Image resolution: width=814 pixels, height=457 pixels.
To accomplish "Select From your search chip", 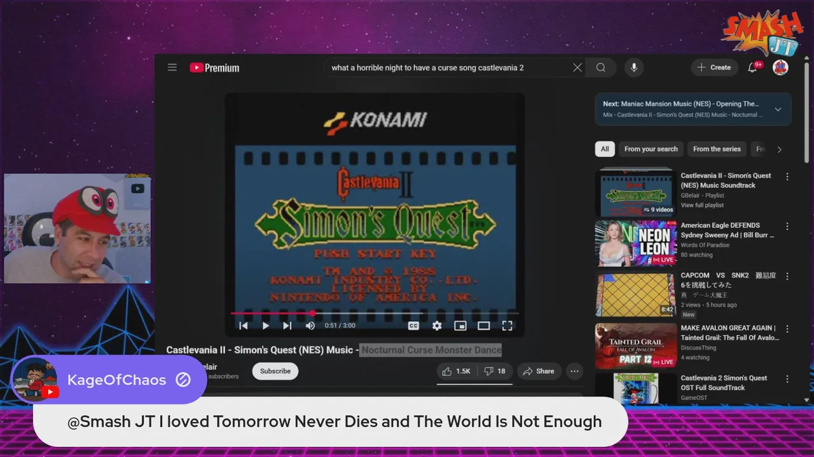I will click(x=651, y=149).
